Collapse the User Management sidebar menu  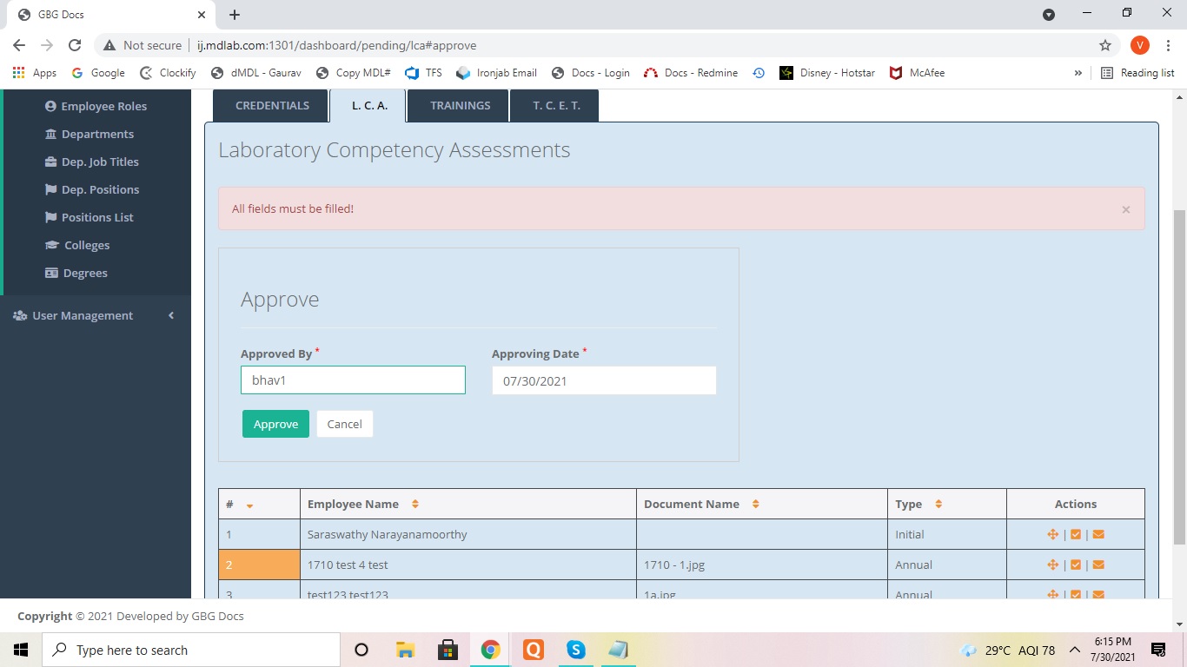point(171,315)
